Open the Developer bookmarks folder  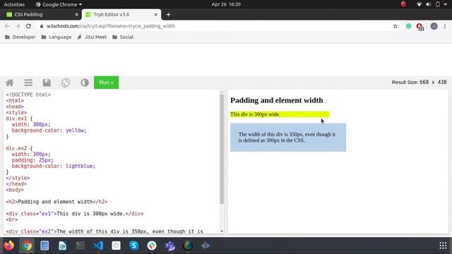click(x=20, y=37)
